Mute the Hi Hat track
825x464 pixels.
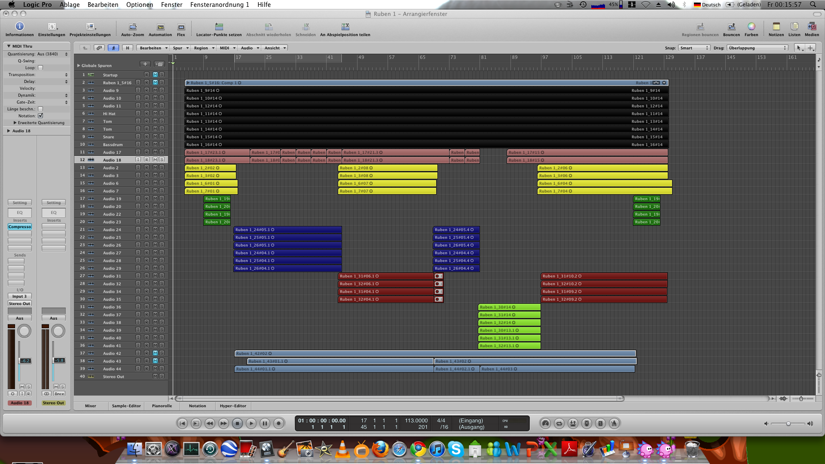tap(155, 113)
